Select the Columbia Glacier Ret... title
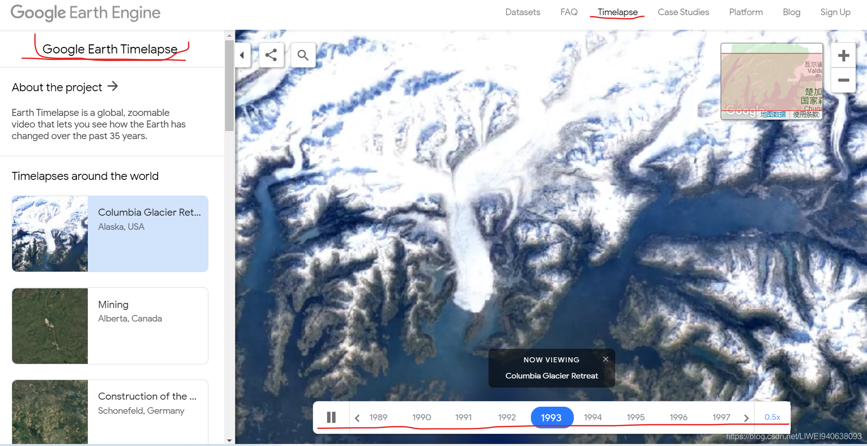The width and height of the screenshot is (867, 446). tap(149, 212)
